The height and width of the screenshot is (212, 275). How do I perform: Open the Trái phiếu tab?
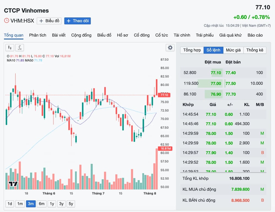205,35
